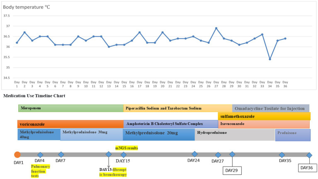Click the DAY27 diamond timeline marker
Screen dimensions: 318x179
coord(218,155)
